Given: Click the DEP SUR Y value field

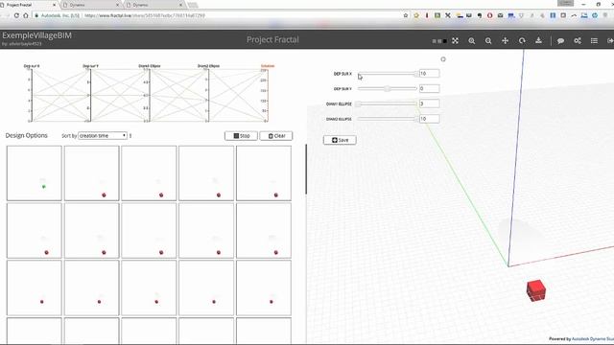Looking at the screenshot, I should point(429,89).
